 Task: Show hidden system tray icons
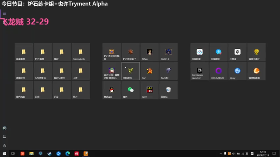[220, 154]
